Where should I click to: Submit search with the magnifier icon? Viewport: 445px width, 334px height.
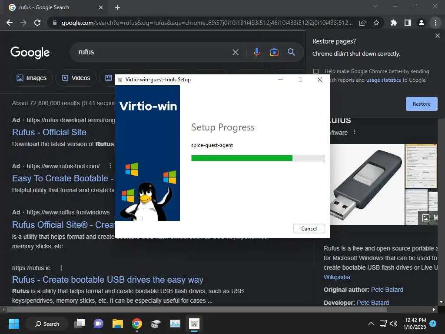[x=291, y=52]
